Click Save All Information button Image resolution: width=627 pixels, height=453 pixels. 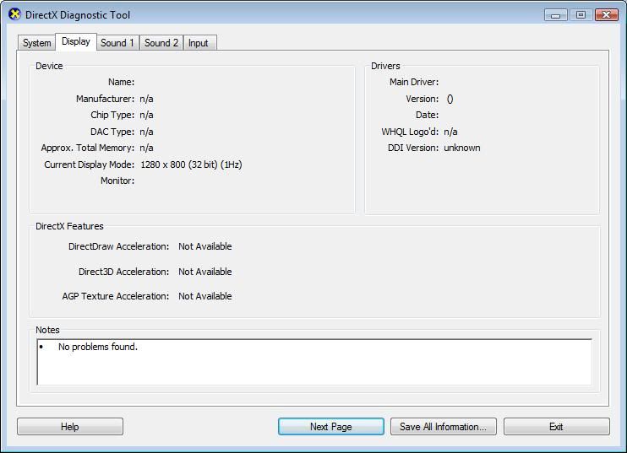point(443,427)
